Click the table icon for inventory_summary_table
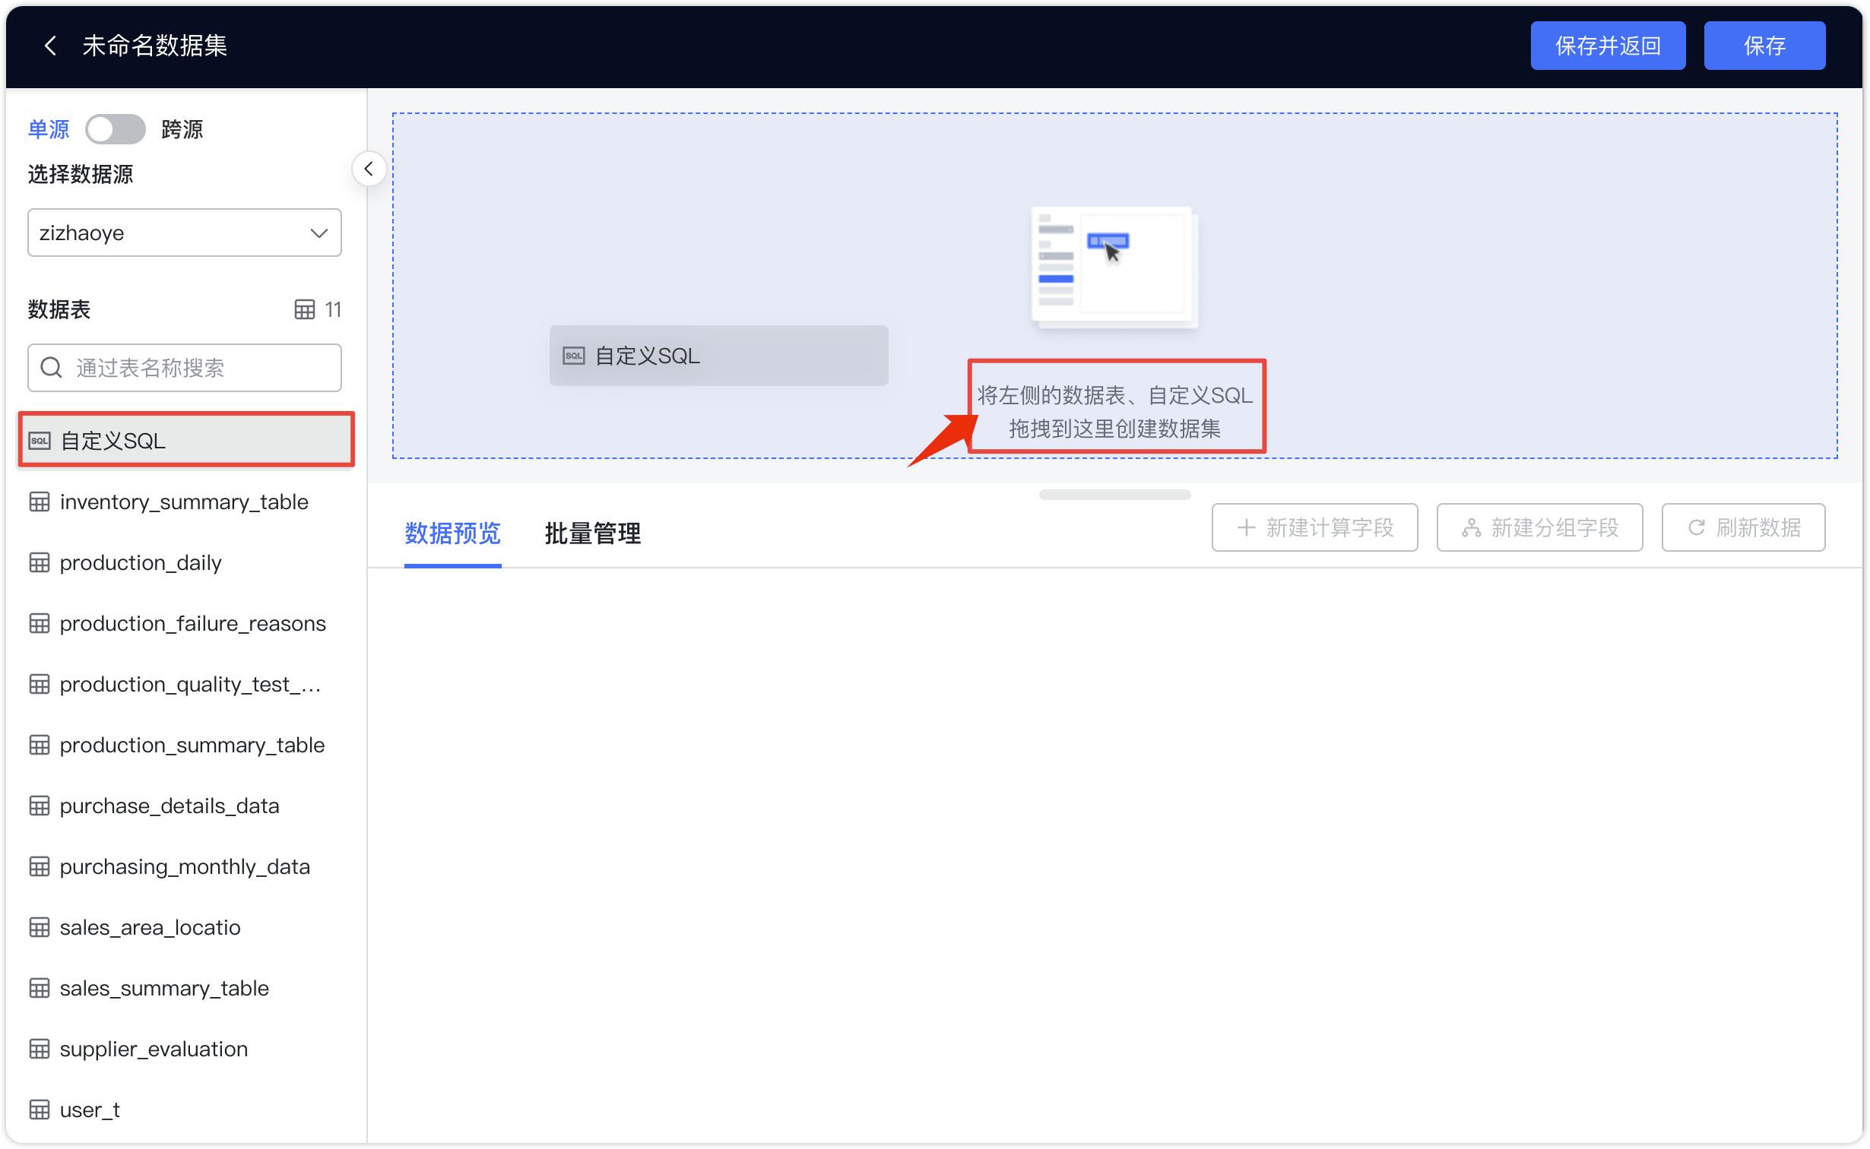Screen dimensions: 1870x1149 click(x=40, y=502)
